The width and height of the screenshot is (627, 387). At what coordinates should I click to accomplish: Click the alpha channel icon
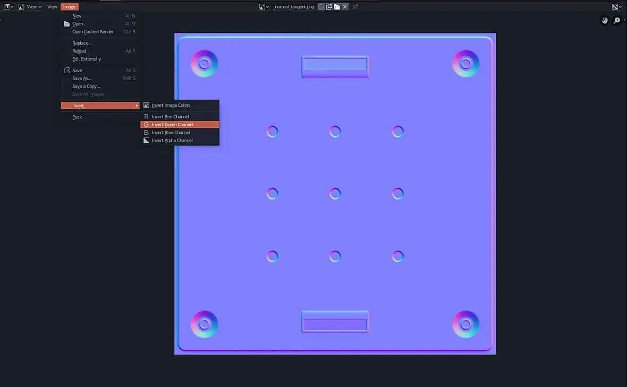coord(146,141)
